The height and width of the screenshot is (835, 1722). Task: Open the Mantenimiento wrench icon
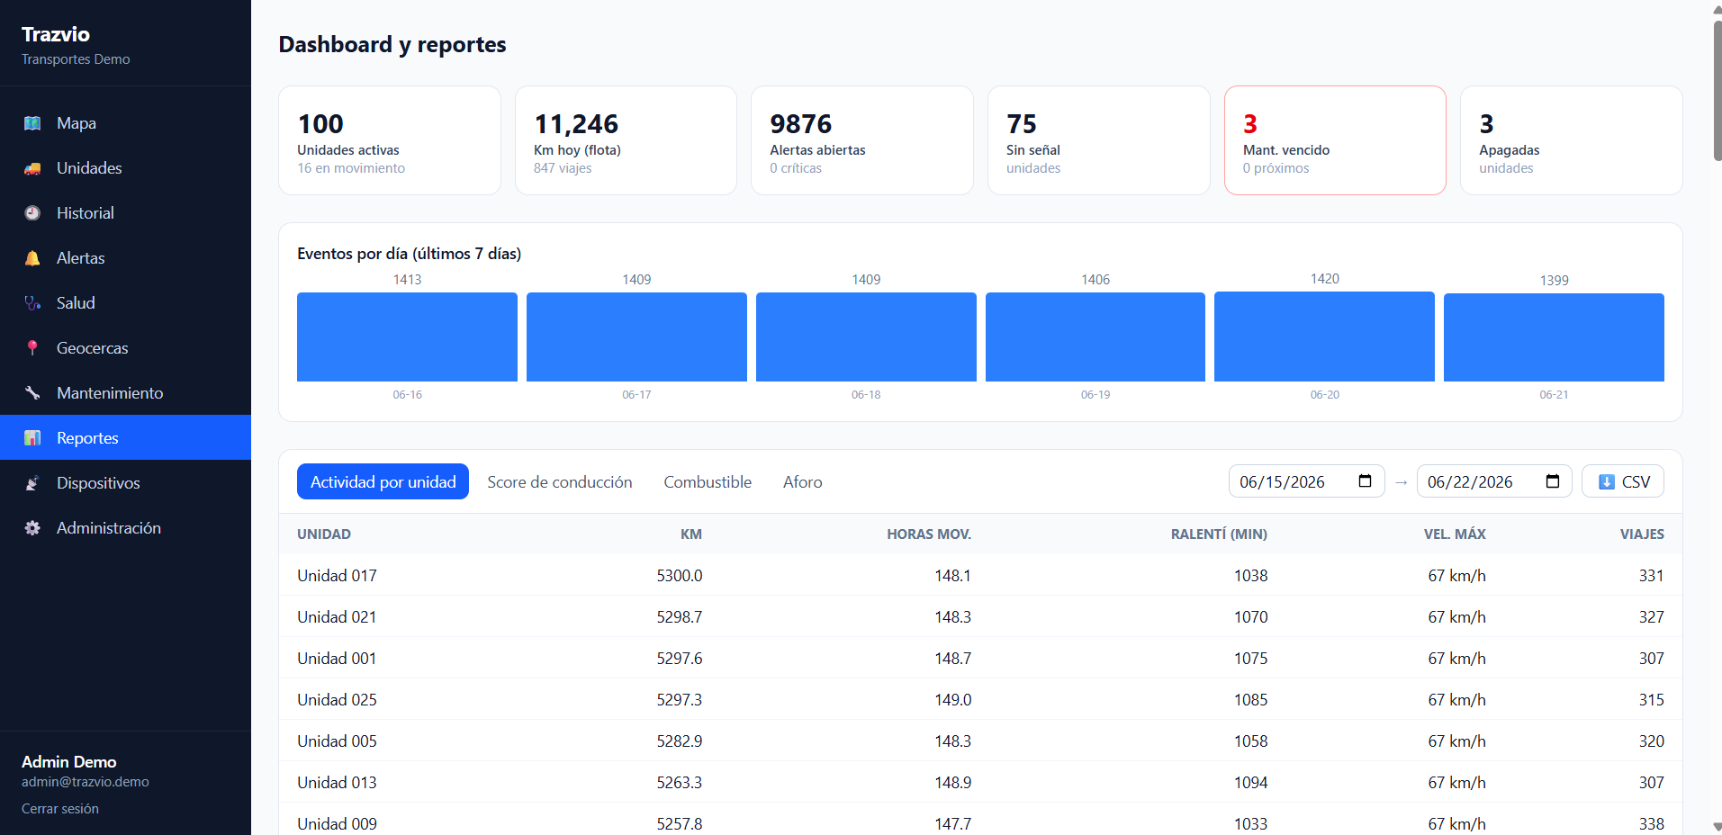pyautogui.click(x=32, y=393)
